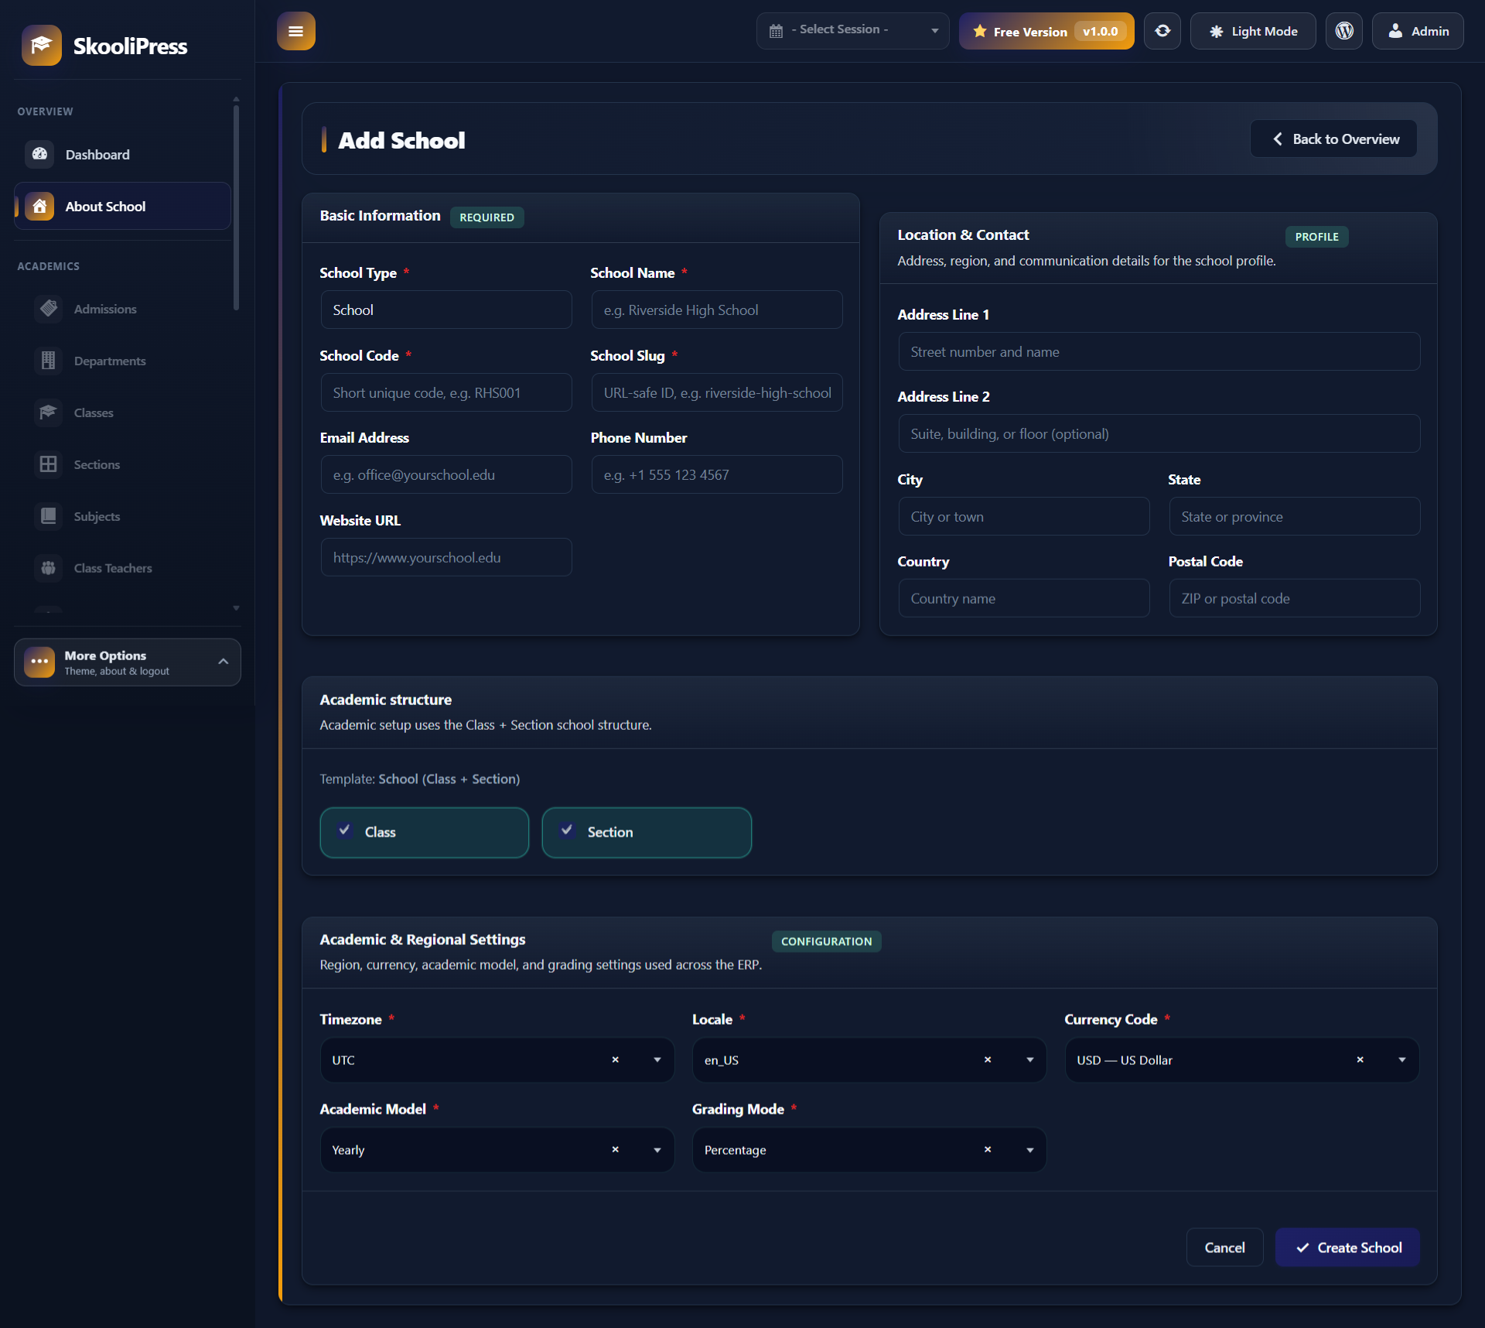Click the About School home icon
Screen dimensions: 1485x1328
39,206
